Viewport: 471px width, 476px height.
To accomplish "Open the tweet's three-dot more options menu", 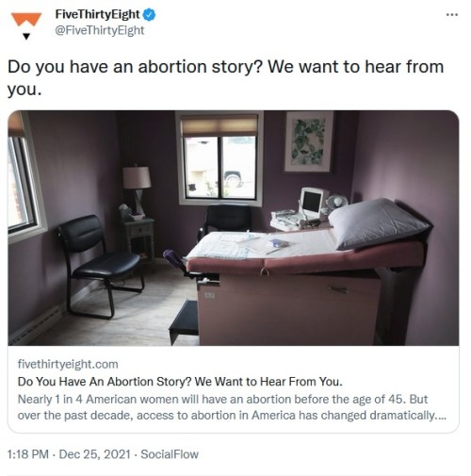I will [x=451, y=14].
